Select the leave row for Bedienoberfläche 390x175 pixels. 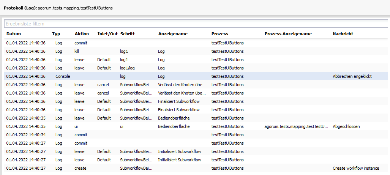coord(196,118)
